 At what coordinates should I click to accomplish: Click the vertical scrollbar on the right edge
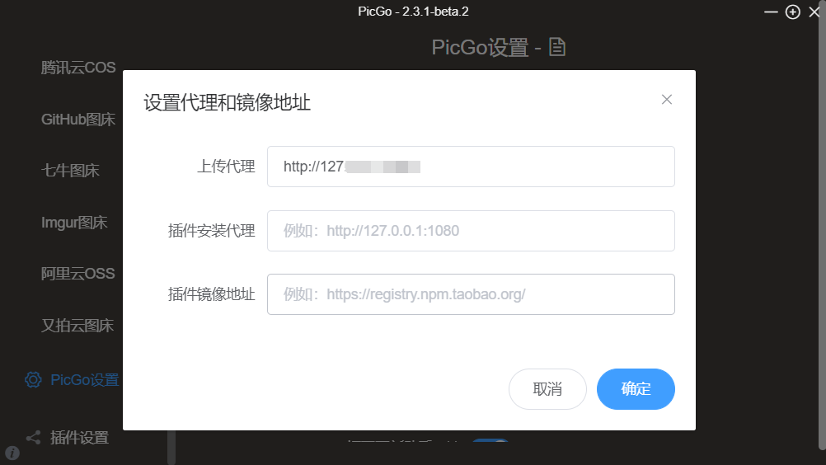click(x=823, y=227)
